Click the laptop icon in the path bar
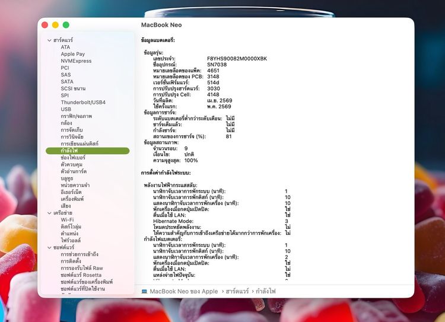 tap(144, 291)
